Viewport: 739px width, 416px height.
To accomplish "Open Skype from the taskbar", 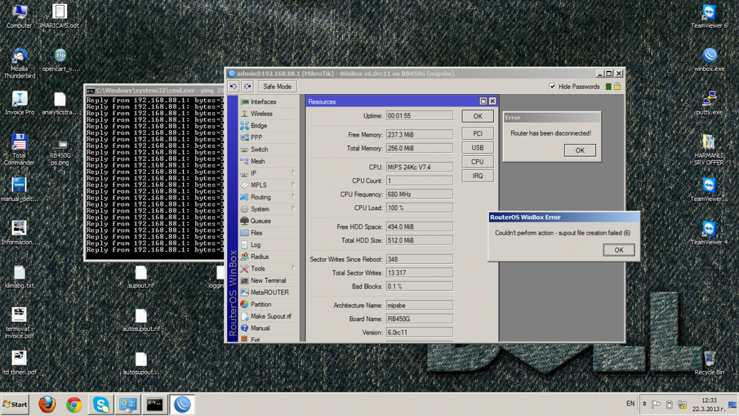I will pos(102,404).
